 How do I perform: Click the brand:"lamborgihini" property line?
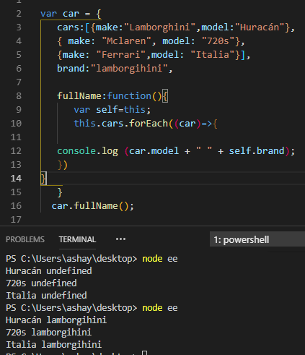[x=115, y=69]
